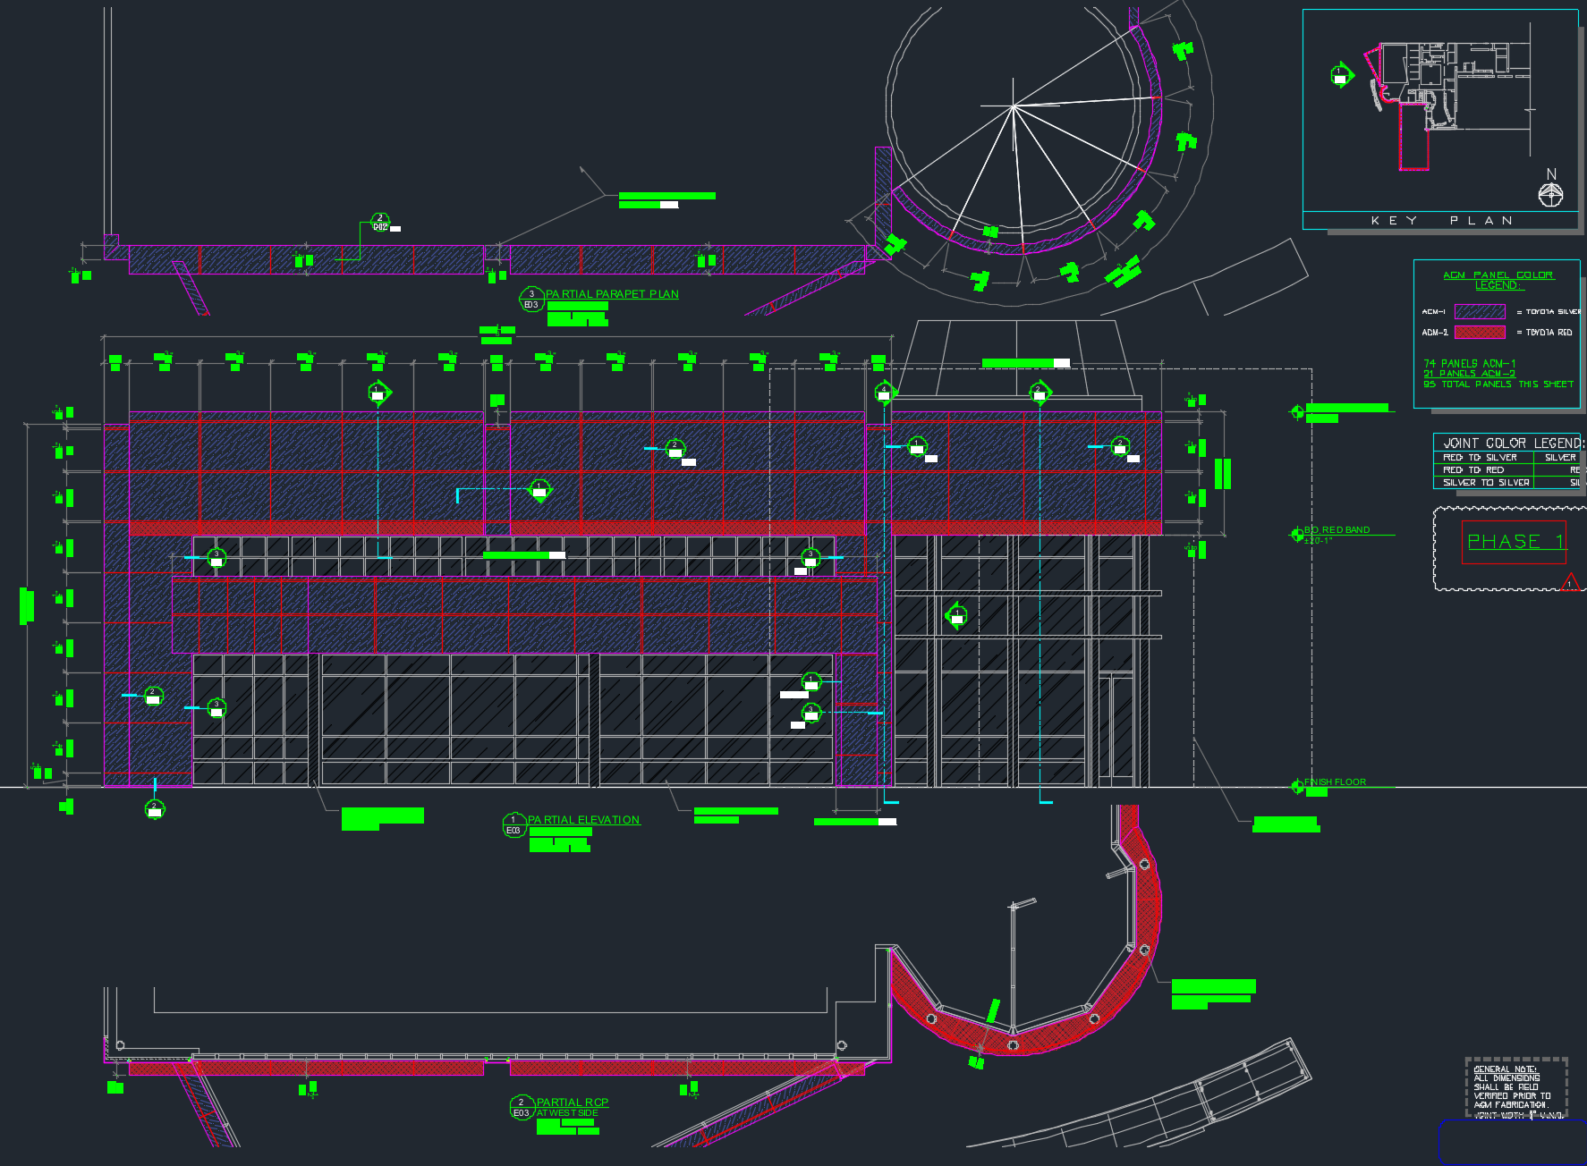This screenshot has height=1166, width=1587.
Task: Click the PARTIAL ELEVATION title text
Action: click(x=583, y=820)
